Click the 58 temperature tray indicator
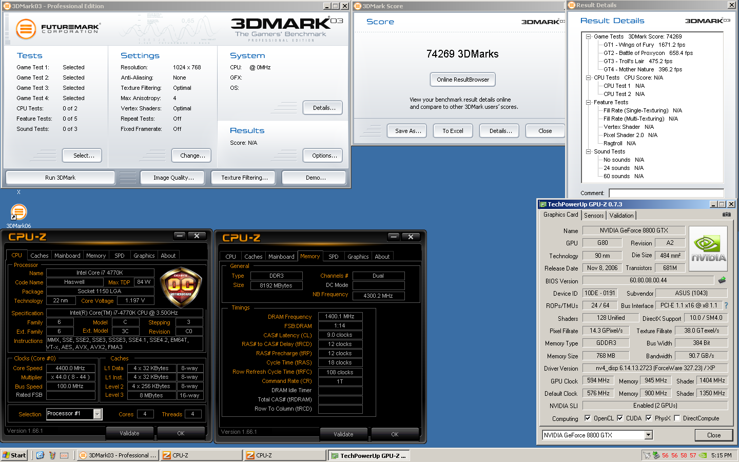Viewport: 739px width, 462px height. click(684, 455)
